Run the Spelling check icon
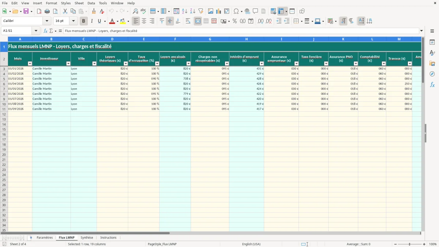Image resolution: width=439 pixels, height=247 pixels. (x=143, y=11)
